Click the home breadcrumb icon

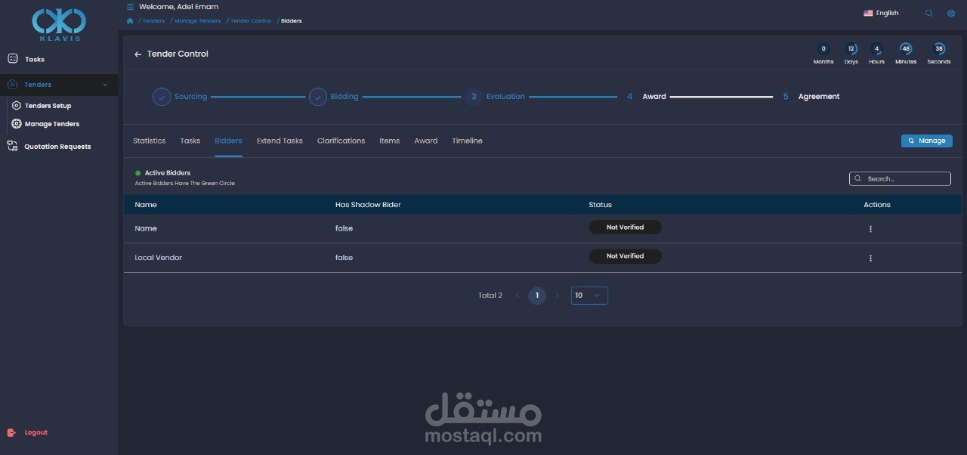coord(130,21)
